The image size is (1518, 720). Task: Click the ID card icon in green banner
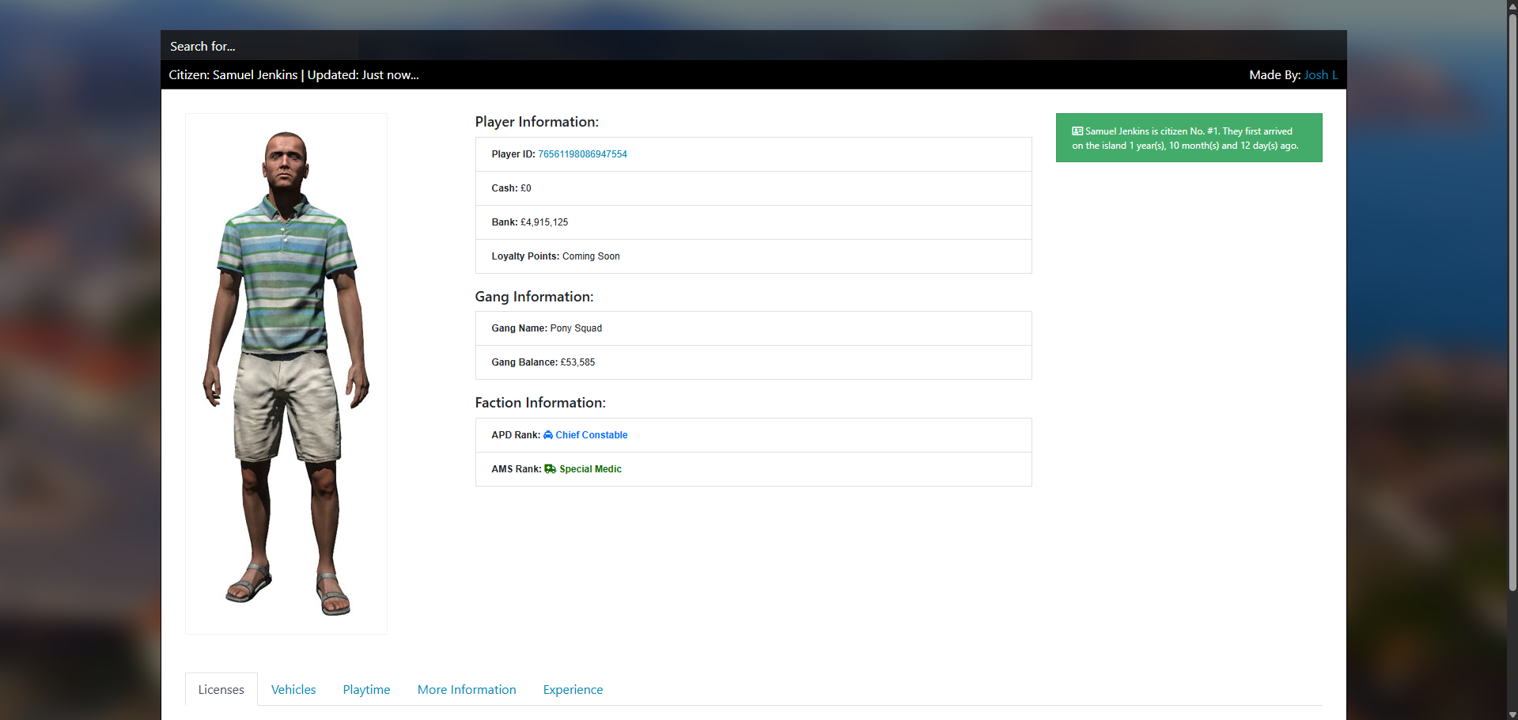point(1077,131)
